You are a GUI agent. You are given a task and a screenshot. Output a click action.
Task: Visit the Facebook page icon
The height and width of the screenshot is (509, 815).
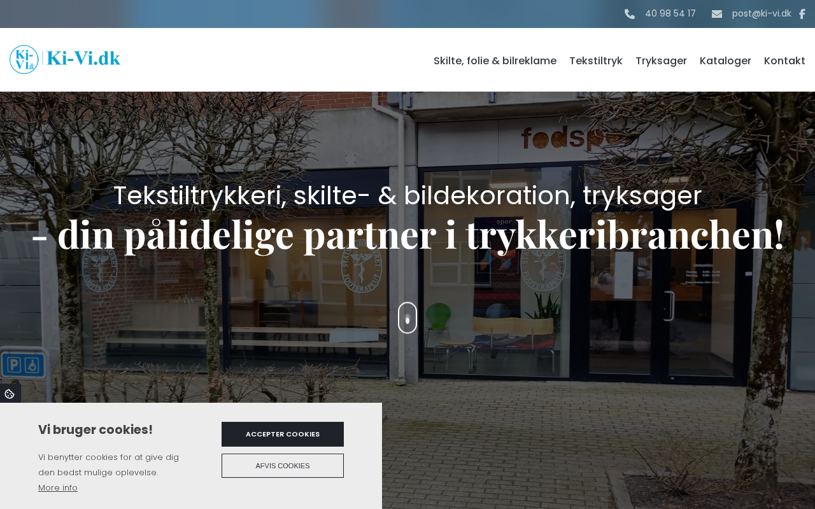802,14
